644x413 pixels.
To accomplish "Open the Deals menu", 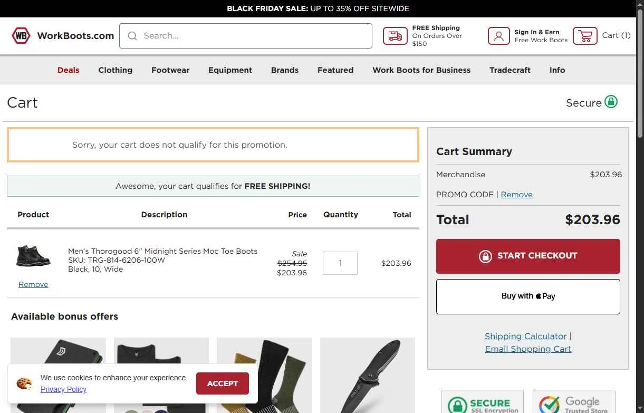I will 69,70.
